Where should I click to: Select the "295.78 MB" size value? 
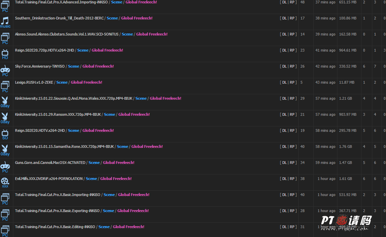click(x=348, y=130)
